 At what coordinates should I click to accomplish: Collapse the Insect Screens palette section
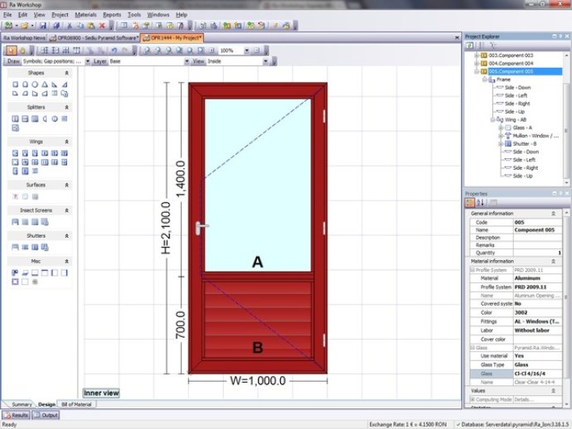coord(67,210)
